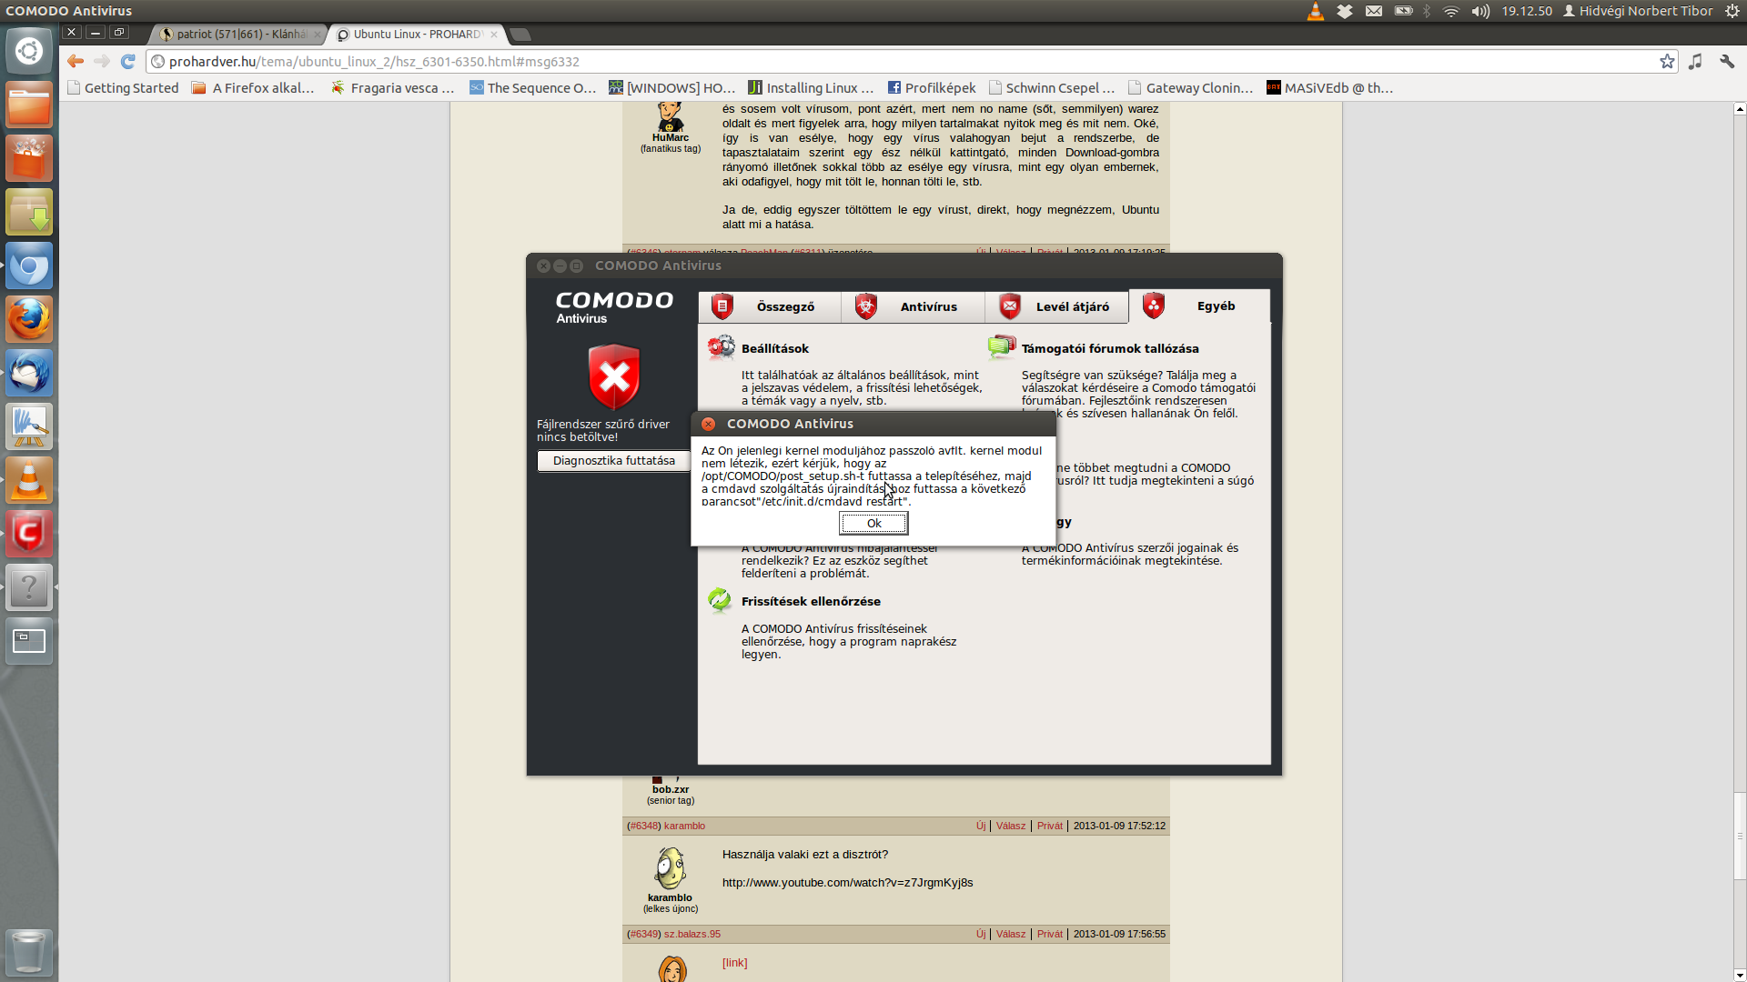Click the YouTube link in karamblo's post

point(847,883)
